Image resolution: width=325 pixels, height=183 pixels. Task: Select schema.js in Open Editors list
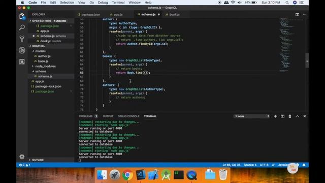[51, 36]
